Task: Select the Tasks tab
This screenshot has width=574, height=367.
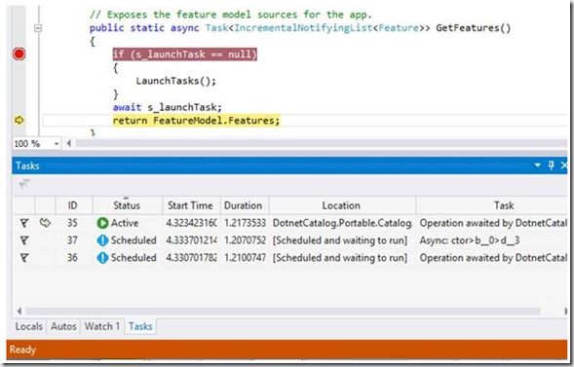Action: pyautogui.click(x=140, y=326)
